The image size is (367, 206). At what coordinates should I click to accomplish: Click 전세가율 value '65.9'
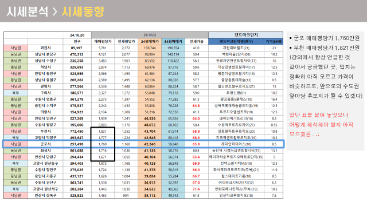click(196, 144)
